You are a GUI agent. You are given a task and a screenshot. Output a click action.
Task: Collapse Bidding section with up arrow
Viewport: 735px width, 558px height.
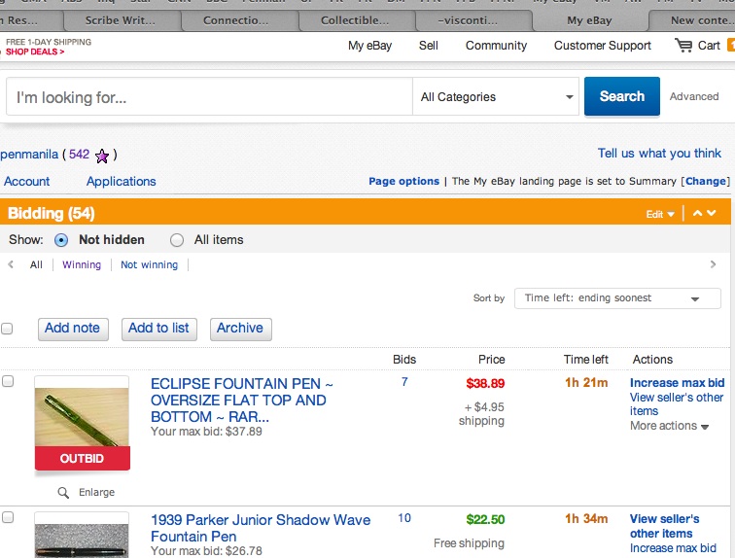pos(697,213)
